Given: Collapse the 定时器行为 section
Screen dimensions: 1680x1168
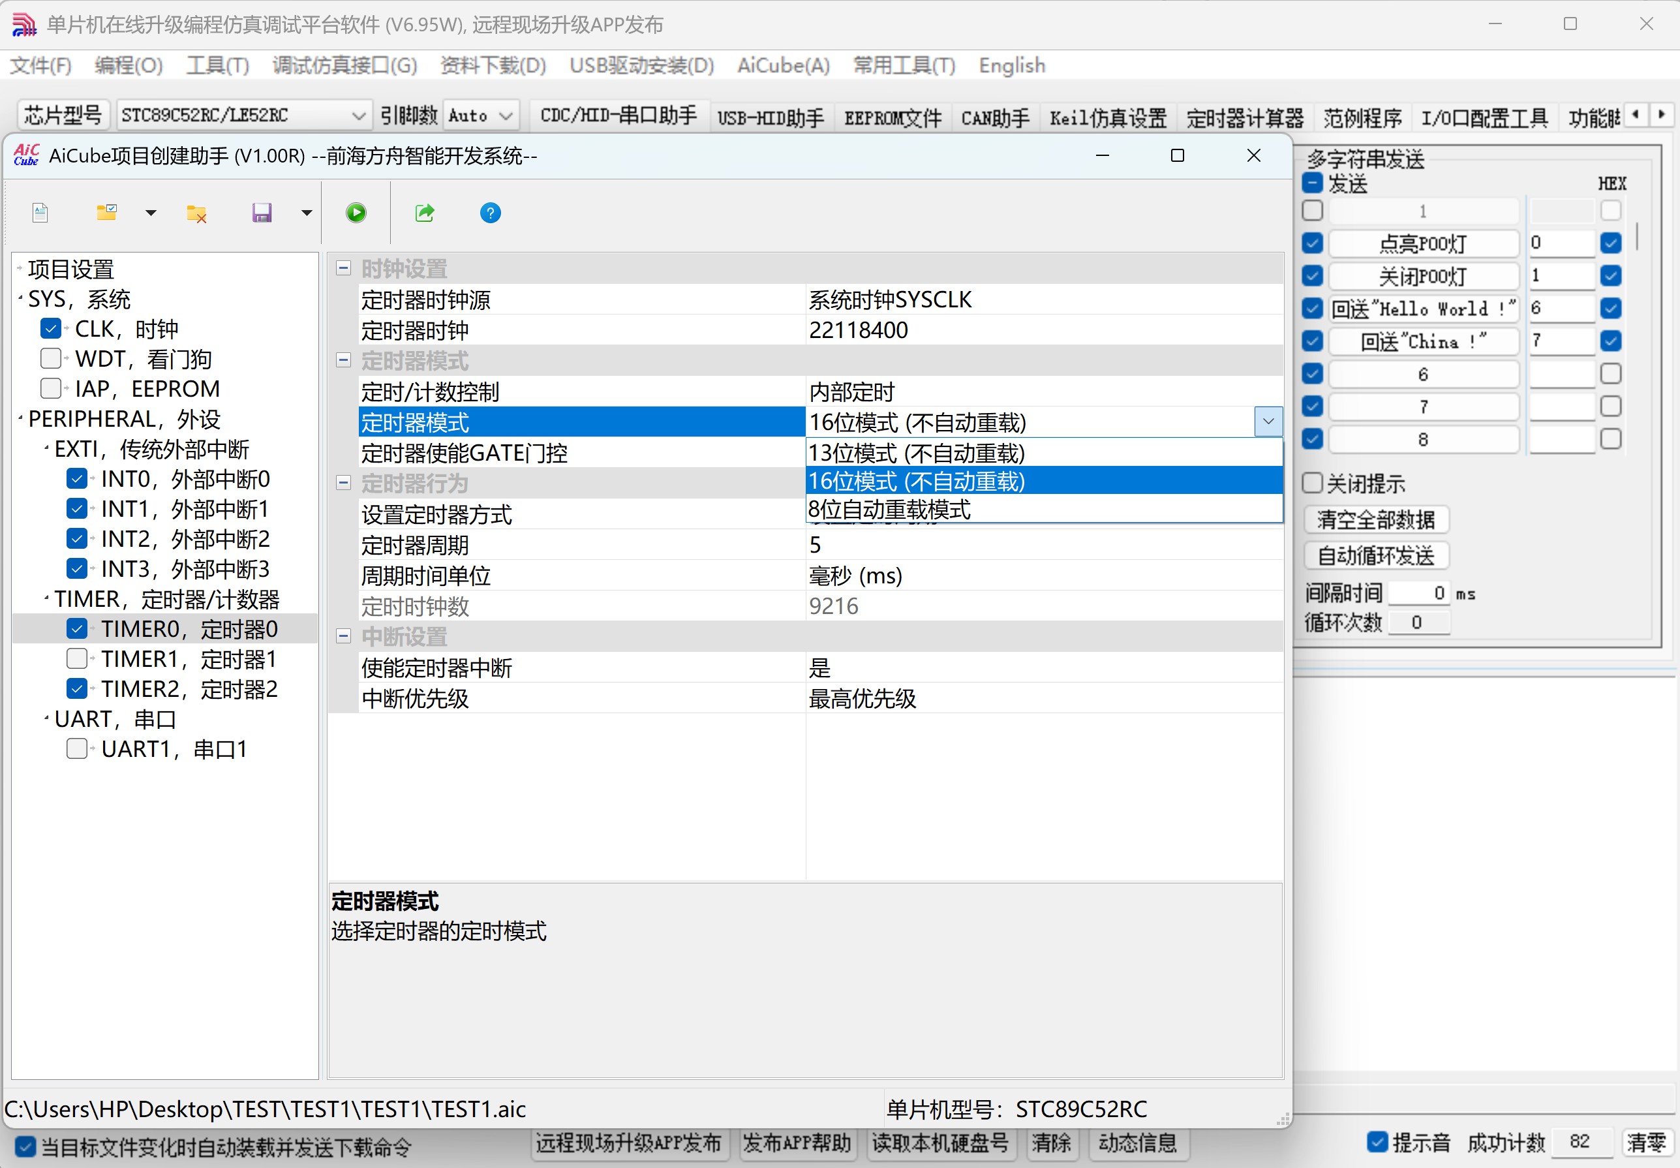Looking at the screenshot, I should tap(343, 483).
